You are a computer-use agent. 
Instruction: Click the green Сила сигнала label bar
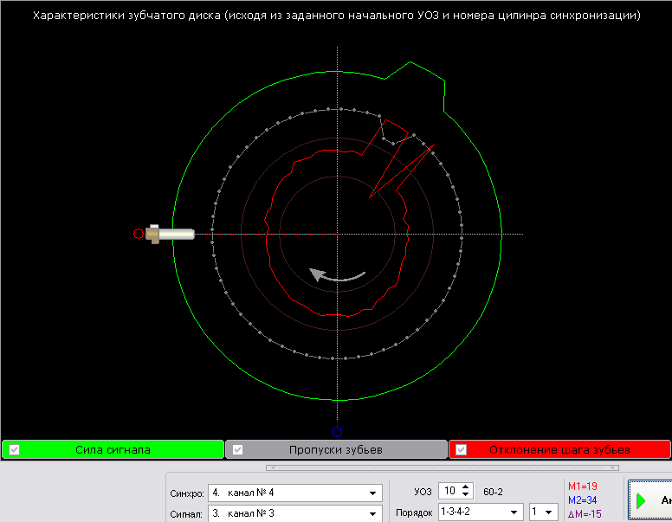click(x=113, y=449)
